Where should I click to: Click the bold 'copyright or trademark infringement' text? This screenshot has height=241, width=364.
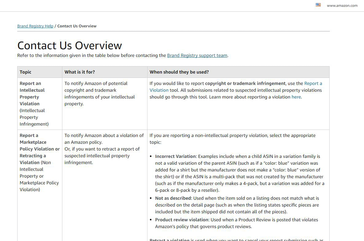click(x=245, y=83)
